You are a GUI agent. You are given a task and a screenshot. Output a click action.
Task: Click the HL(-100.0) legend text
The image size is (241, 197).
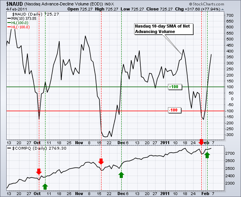pyautogui.click(x=21, y=27)
